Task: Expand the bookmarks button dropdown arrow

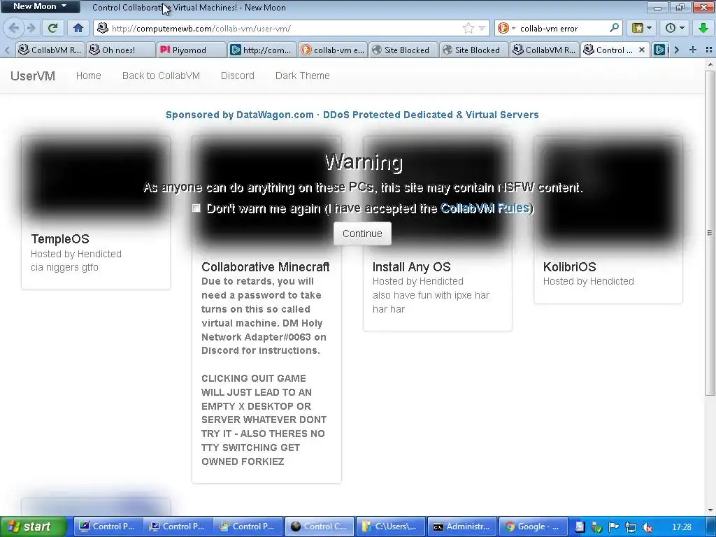Action: (649, 28)
